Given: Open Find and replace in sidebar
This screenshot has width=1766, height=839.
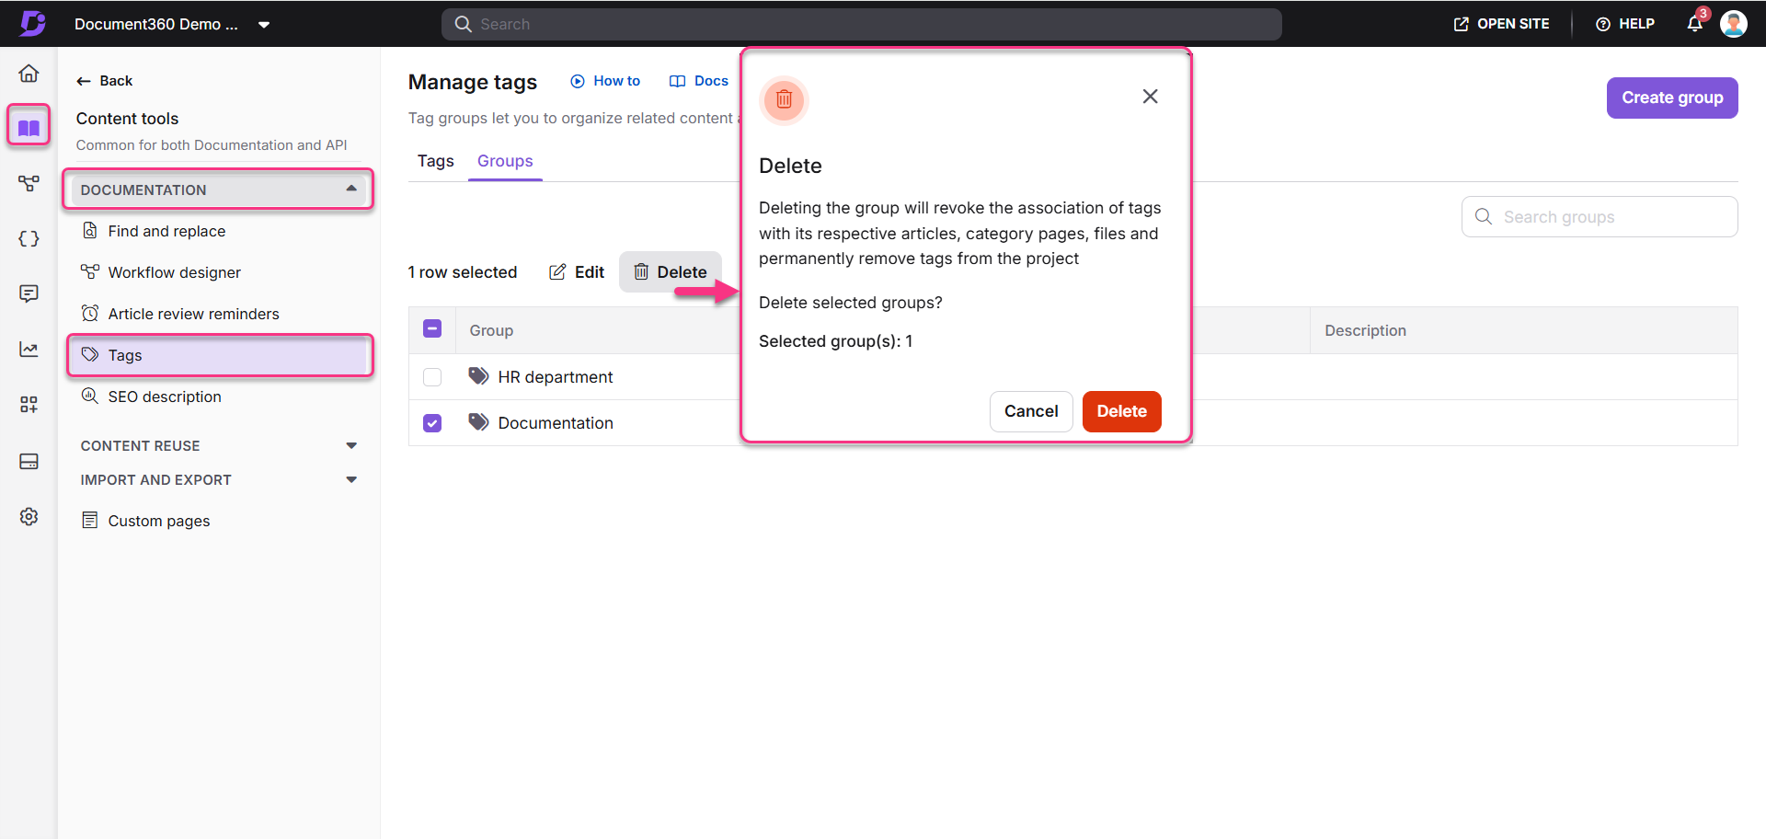Looking at the screenshot, I should (x=166, y=231).
